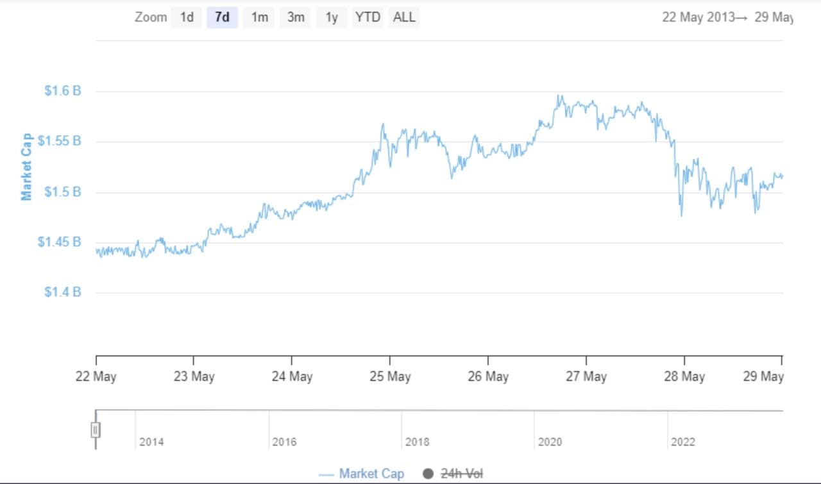Click the start date 22 May 2013

point(698,17)
